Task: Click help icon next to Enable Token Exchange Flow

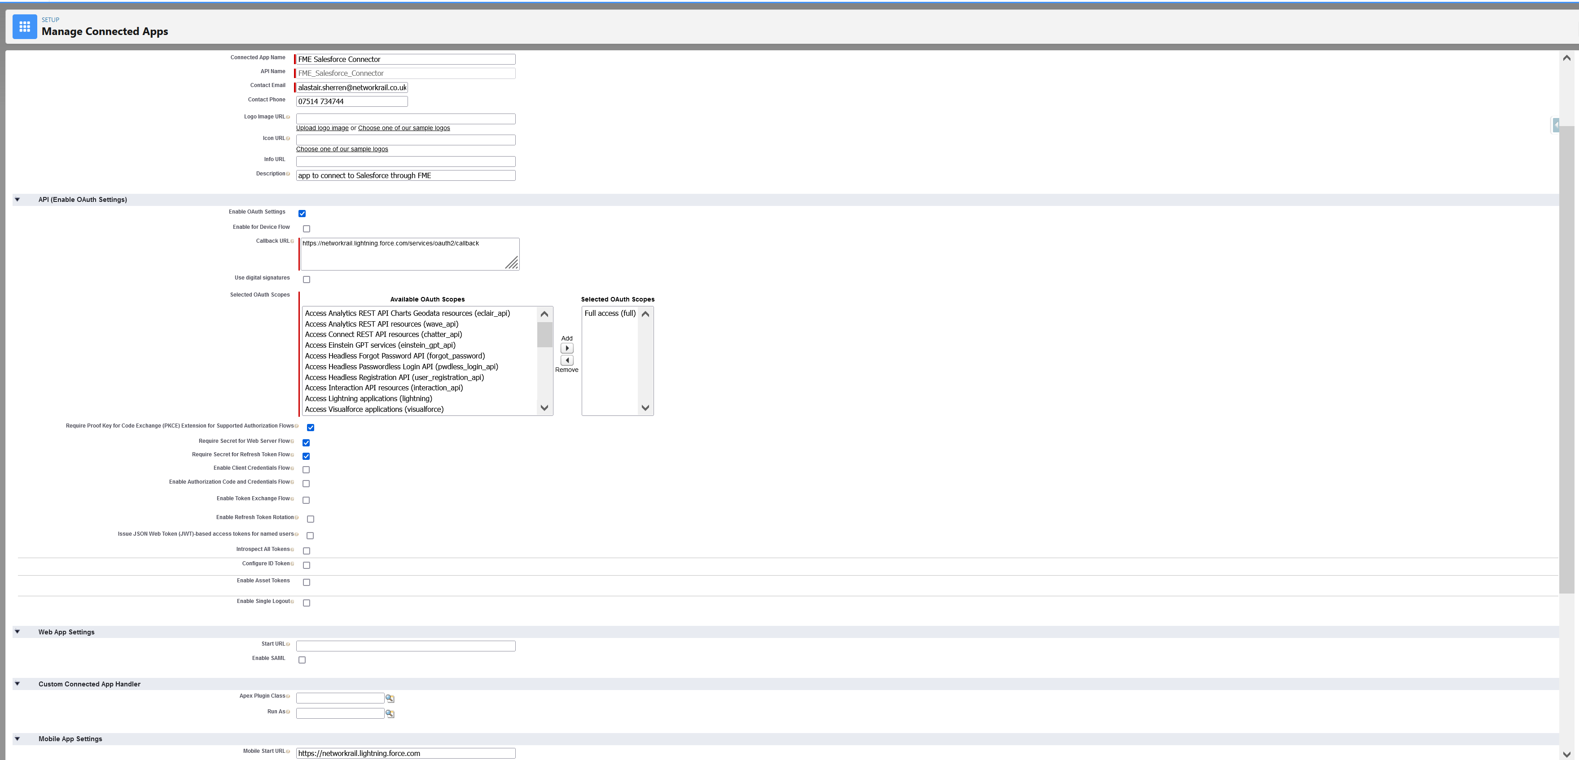Action: pyautogui.click(x=292, y=499)
